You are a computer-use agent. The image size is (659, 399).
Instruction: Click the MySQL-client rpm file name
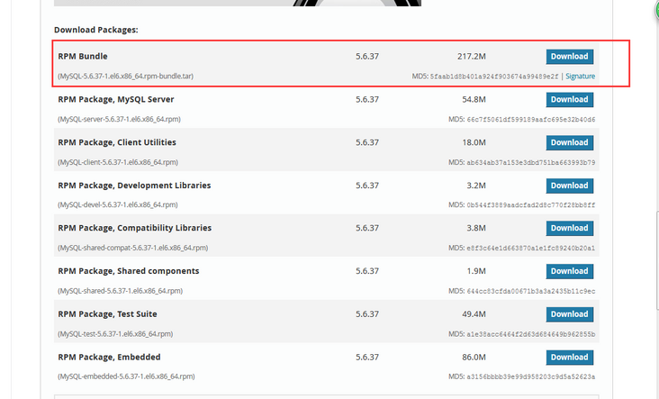click(117, 162)
